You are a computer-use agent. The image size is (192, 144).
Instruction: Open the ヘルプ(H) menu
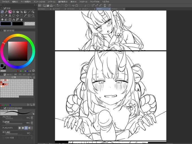(x=106, y=2)
